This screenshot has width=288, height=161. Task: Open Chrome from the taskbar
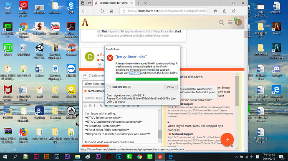(139, 157)
